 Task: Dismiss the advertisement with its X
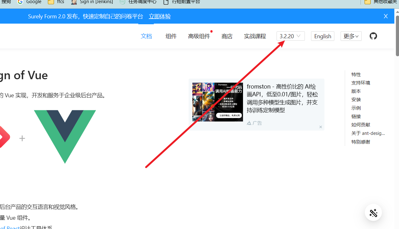point(320,127)
